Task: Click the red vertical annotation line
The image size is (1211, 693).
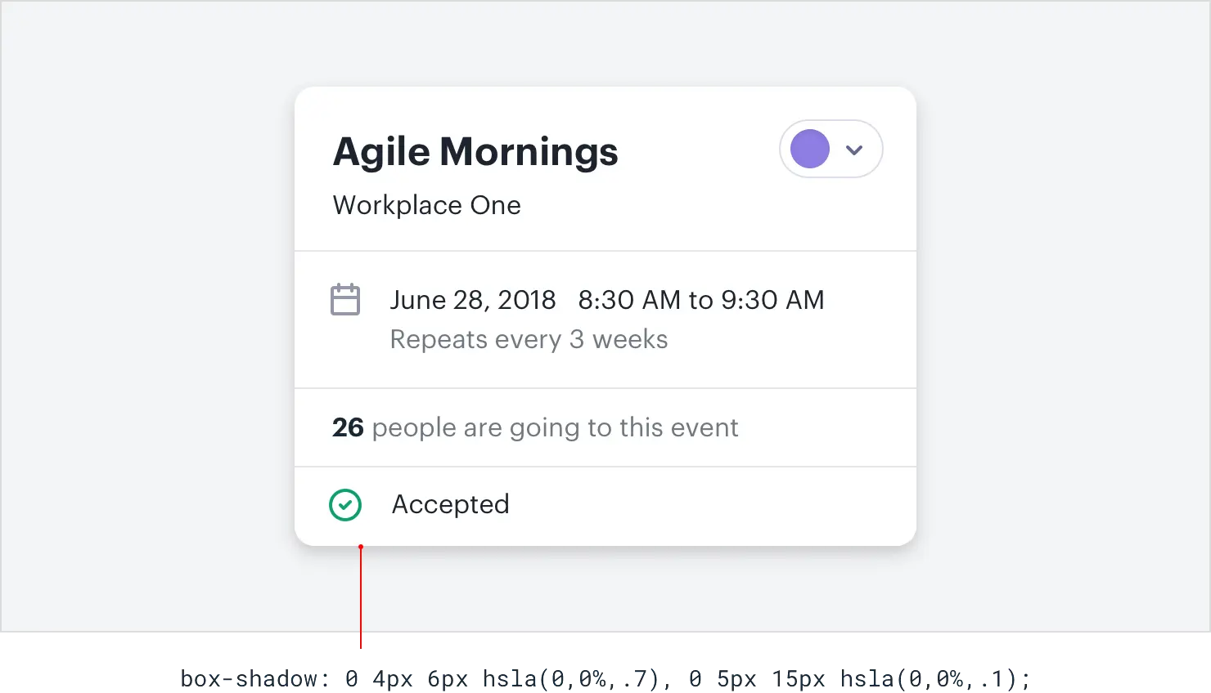Action: click(361, 597)
